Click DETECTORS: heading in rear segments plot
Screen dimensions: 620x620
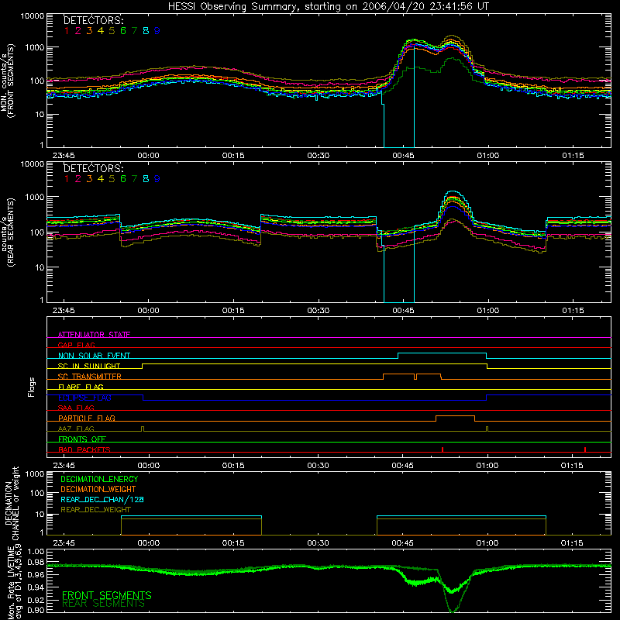(x=93, y=168)
